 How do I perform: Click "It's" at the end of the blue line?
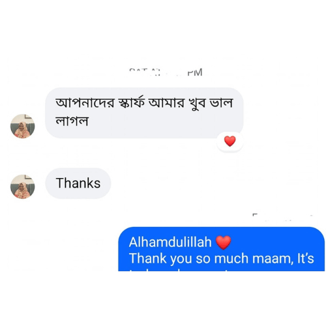pos(305,259)
